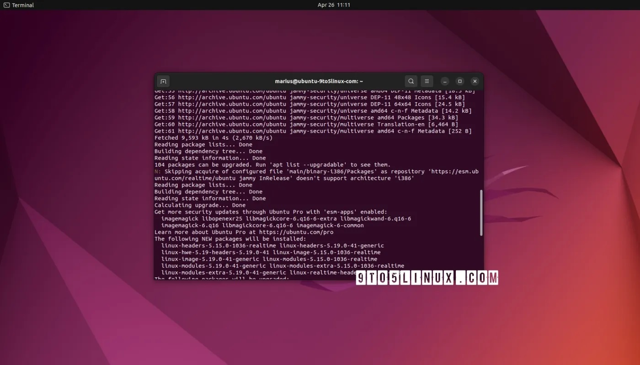The image size is (640, 365).
Task: Click the 'Fetched 9,593 kB in 4s' line
Action: coord(213,138)
